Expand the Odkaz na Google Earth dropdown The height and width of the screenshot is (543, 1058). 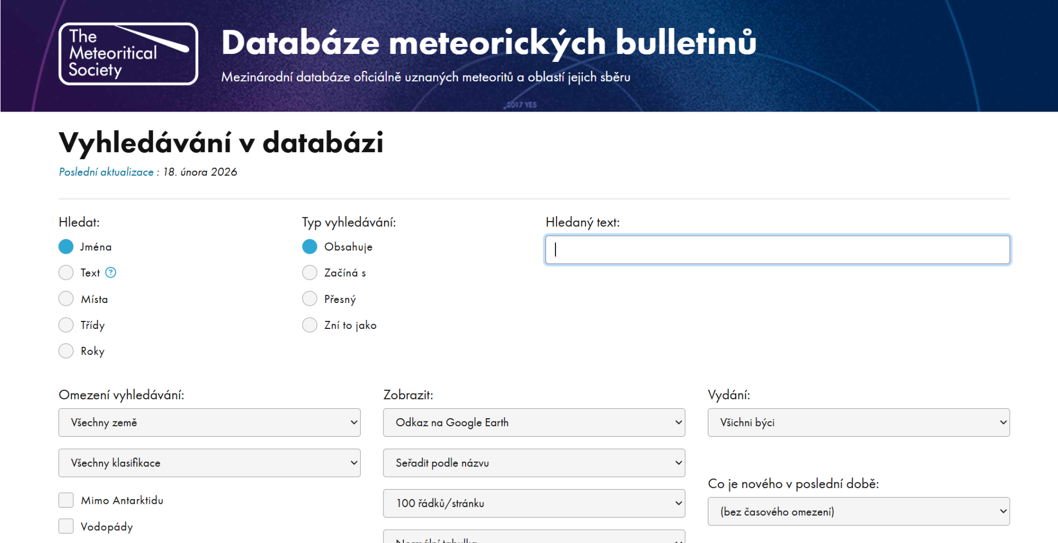(x=534, y=422)
